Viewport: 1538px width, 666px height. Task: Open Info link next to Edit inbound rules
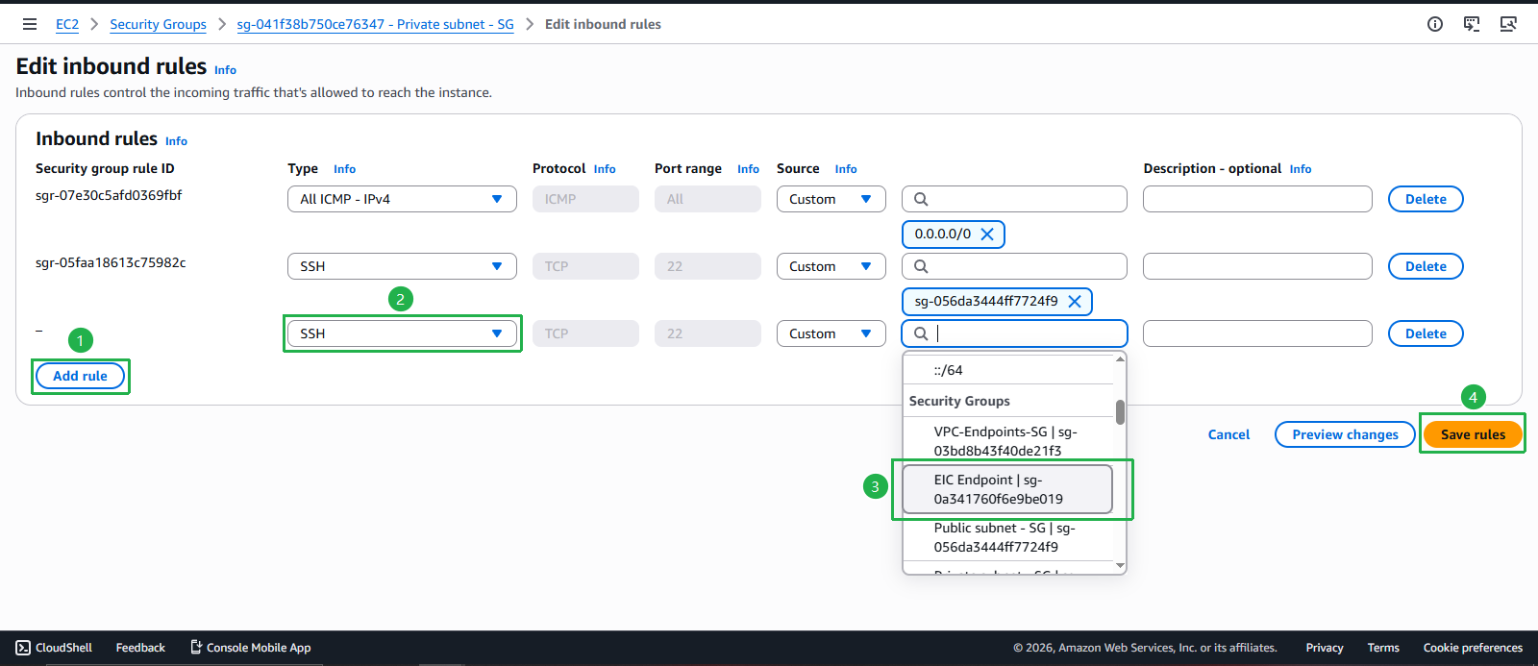pyautogui.click(x=225, y=70)
